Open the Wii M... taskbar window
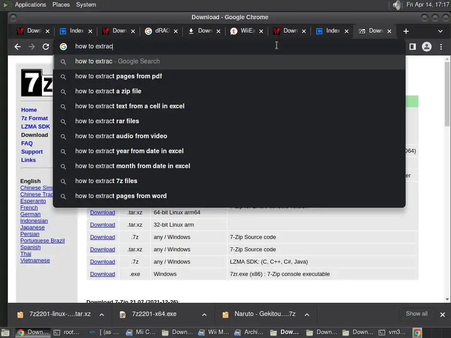This screenshot has width=451, height=338. pos(213,332)
